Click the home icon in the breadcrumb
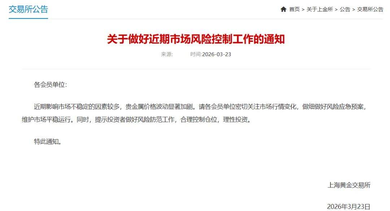390x211 pixels. (283, 9)
